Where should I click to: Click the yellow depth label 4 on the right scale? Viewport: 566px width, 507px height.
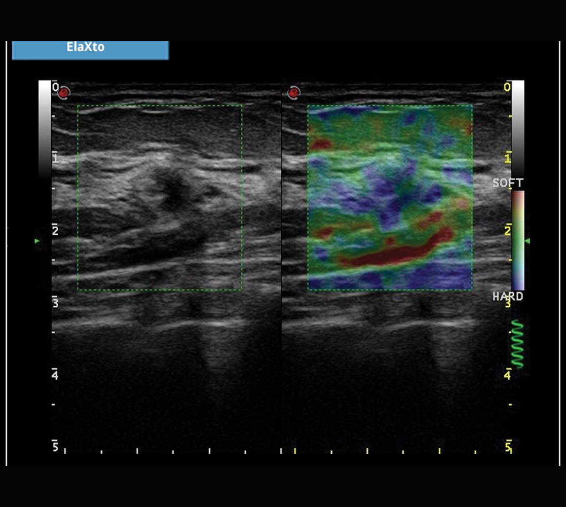pos(507,375)
